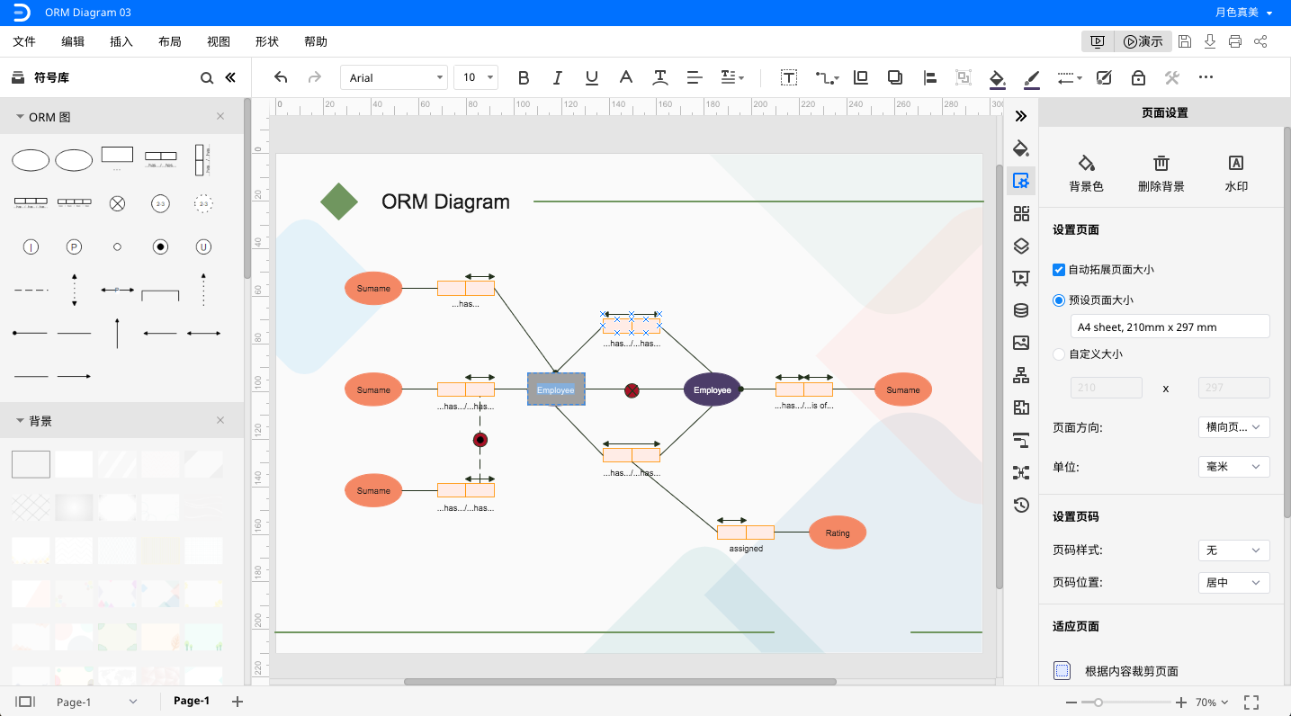Select the text box tool

coord(789,77)
